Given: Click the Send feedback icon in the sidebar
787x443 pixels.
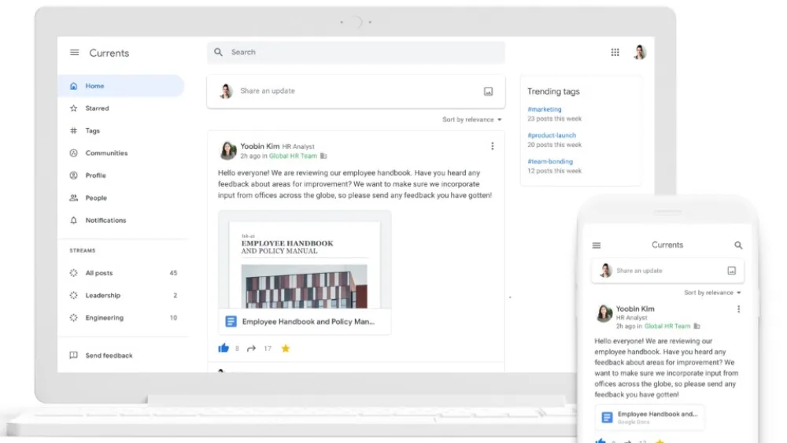Looking at the screenshot, I should [x=74, y=355].
